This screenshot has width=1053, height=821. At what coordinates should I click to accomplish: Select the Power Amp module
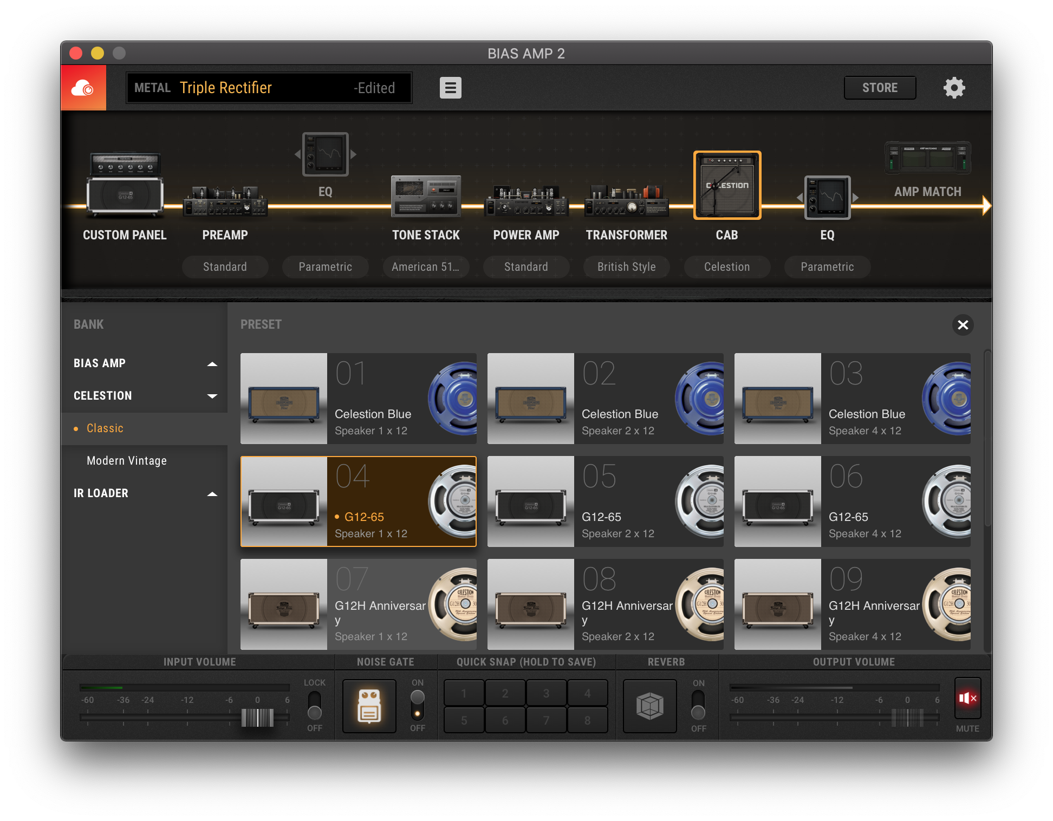[526, 201]
